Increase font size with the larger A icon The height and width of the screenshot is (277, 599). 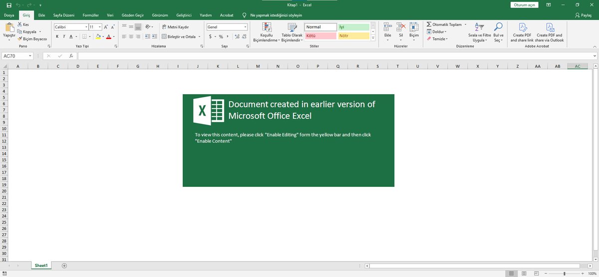pos(106,27)
